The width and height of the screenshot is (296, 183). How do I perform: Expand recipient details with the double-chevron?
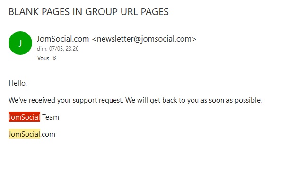pyautogui.click(x=54, y=58)
